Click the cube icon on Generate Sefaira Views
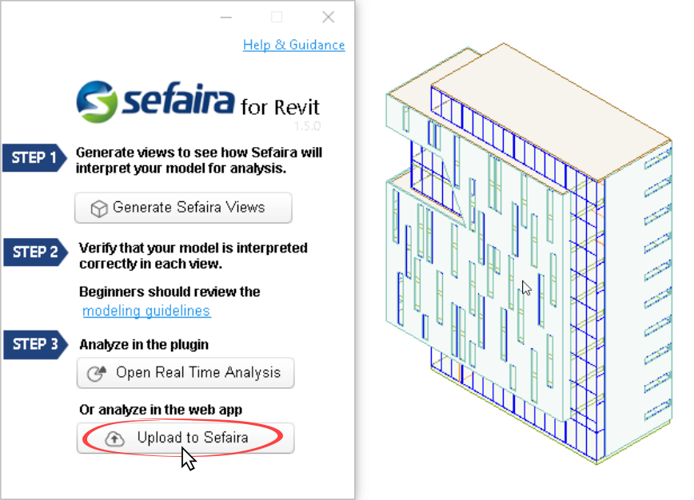This screenshot has height=500, width=694. coord(99,208)
